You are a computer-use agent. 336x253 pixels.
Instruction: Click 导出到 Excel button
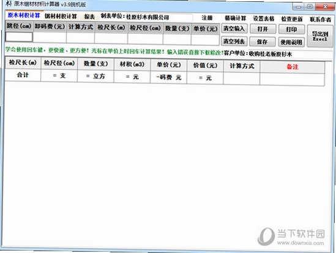319,36
